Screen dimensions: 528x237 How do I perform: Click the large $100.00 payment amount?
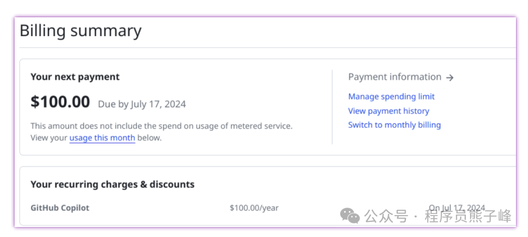(60, 102)
